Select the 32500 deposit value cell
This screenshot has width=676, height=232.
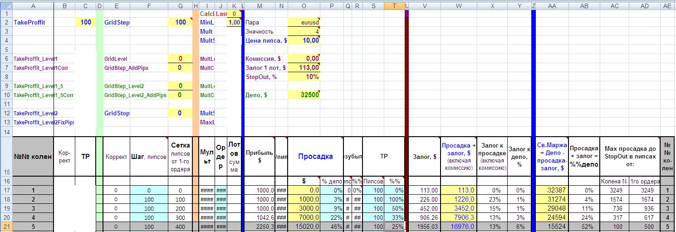tap(304, 95)
